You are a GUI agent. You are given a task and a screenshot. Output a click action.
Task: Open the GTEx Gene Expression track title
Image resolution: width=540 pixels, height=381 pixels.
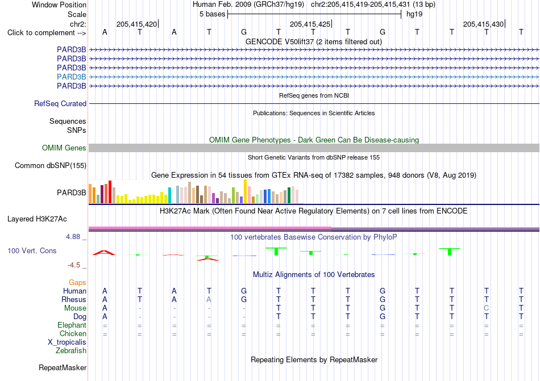coord(314,175)
